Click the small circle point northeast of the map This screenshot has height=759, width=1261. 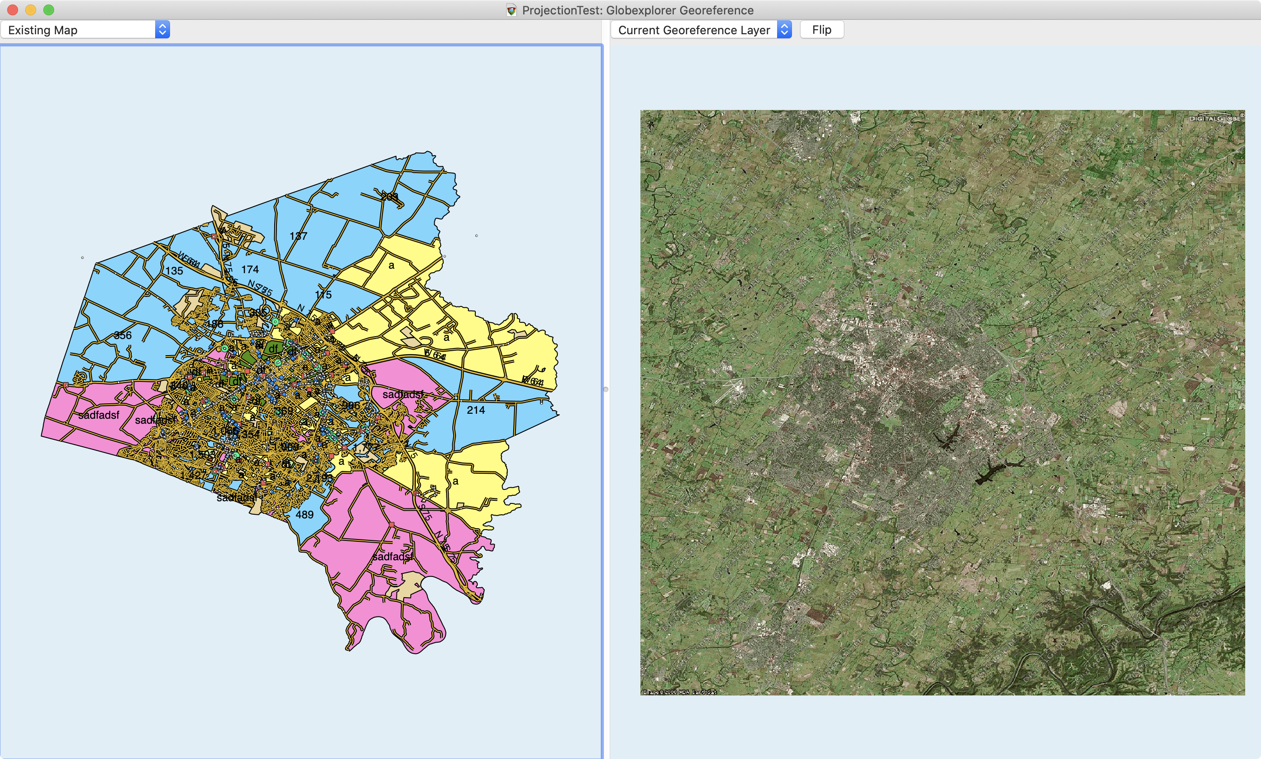click(x=476, y=236)
